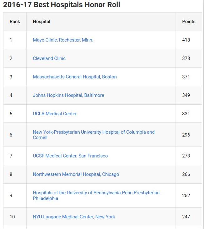Screen dimensions: 204x229
Task: Open Hospitals of the University of Pennsylvania link
Action: (97, 193)
